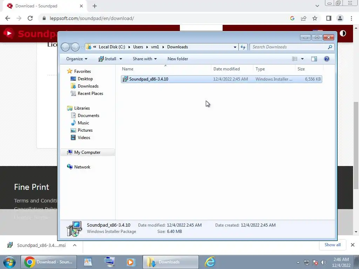
Task: Open the recent pages arrow beside navigation buttons
Action: (82, 47)
